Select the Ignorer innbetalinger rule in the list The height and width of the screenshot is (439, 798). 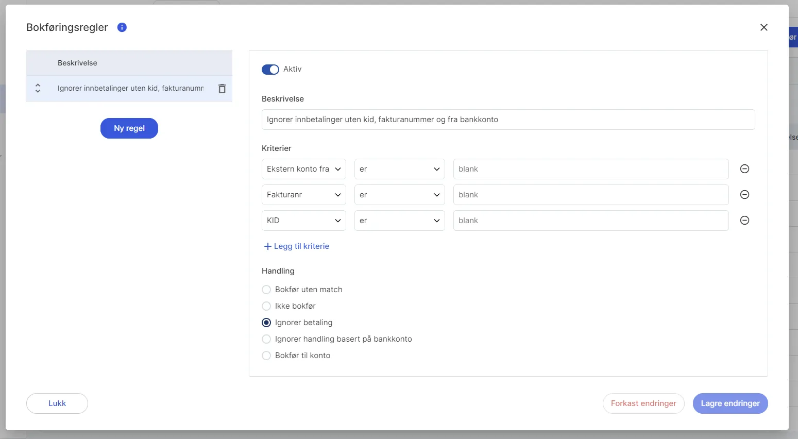(x=130, y=89)
